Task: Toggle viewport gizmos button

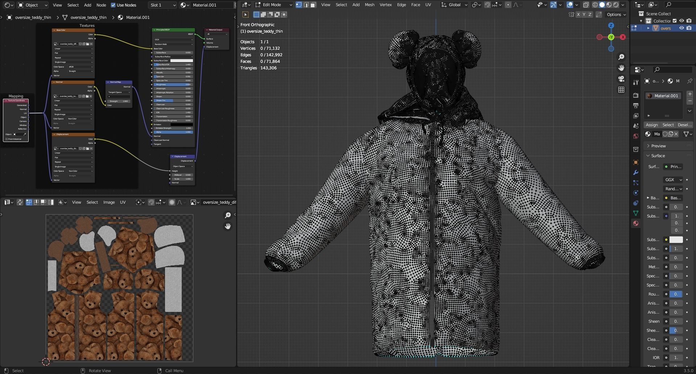Action: (553, 5)
